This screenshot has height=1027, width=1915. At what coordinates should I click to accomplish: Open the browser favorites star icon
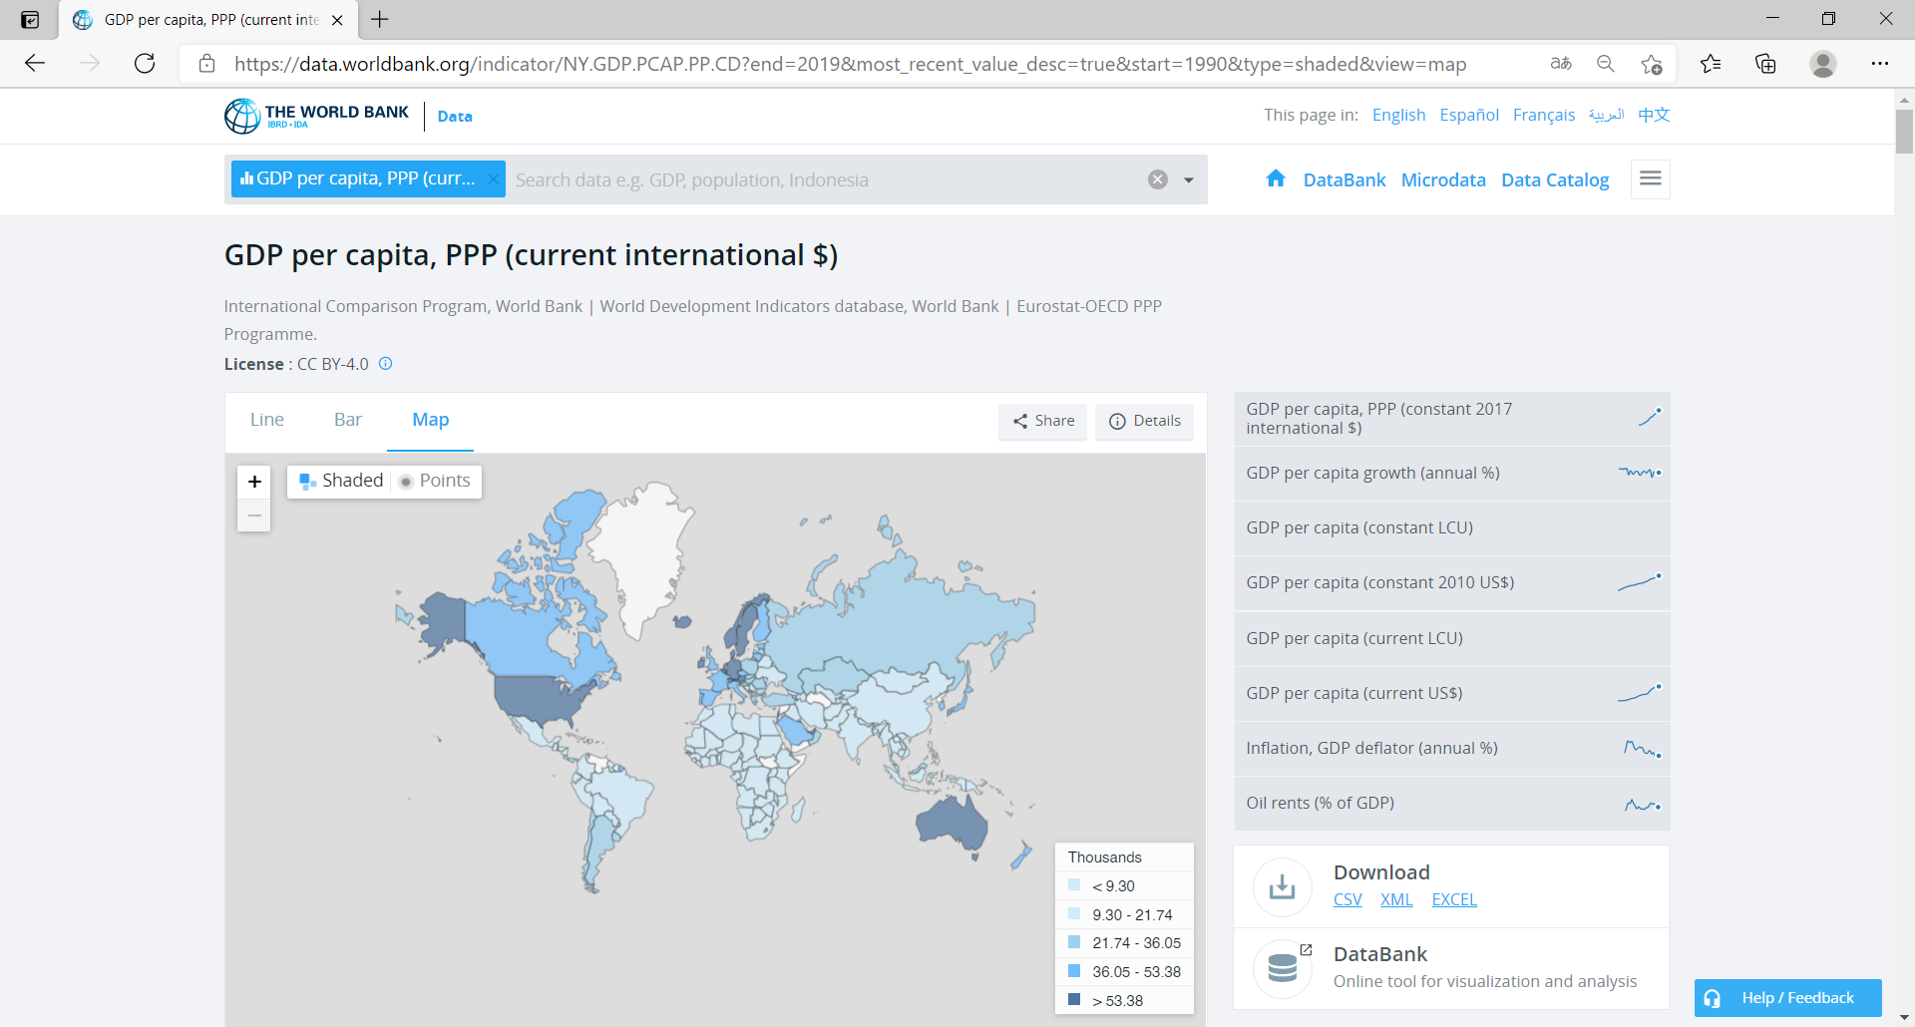[1710, 64]
